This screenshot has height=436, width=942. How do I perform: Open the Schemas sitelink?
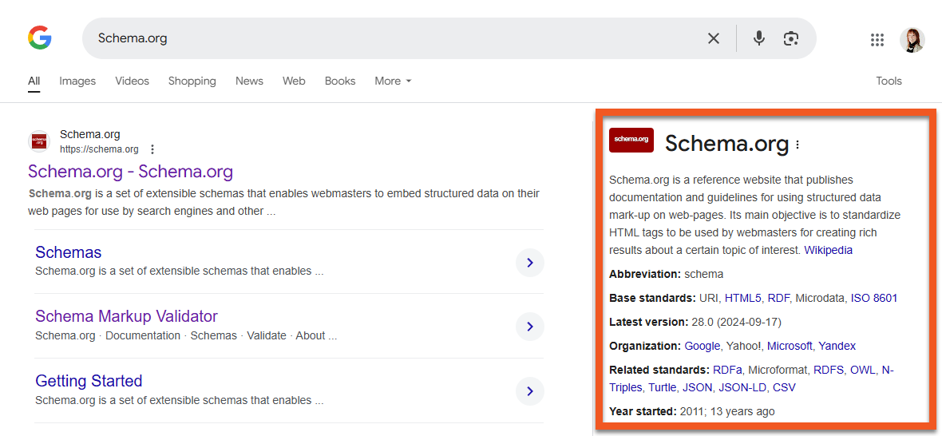[69, 252]
